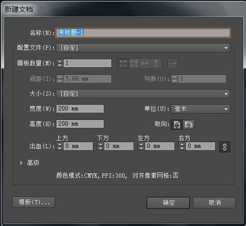Set landscape orientation icon

pos(189,125)
